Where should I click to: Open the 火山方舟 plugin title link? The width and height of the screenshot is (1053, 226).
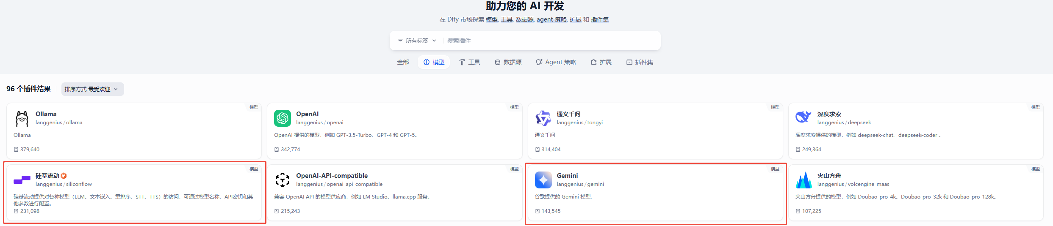click(x=829, y=176)
